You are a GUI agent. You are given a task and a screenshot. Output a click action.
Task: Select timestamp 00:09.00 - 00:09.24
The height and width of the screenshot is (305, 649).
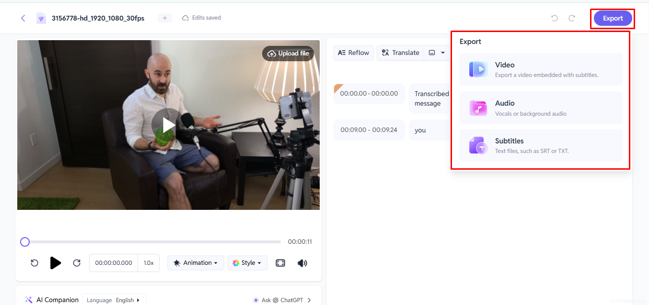pyautogui.click(x=369, y=130)
